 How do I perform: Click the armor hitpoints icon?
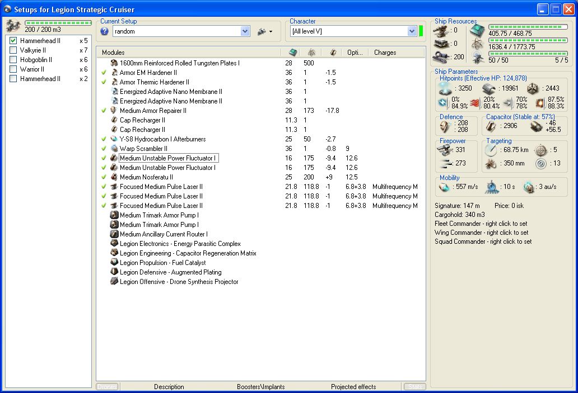click(489, 88)
